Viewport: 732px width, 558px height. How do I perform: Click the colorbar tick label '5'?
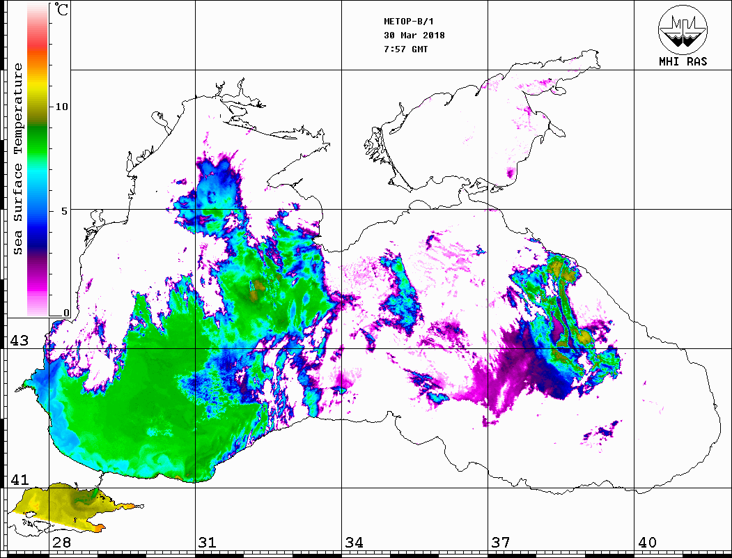tap(64, 210)
